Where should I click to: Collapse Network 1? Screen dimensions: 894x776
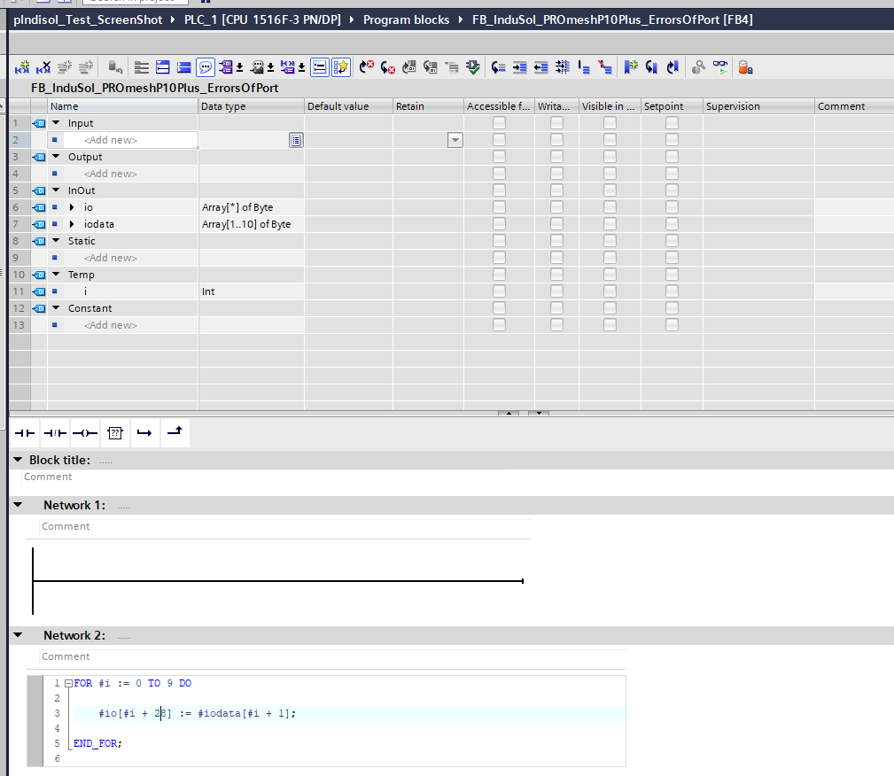(19, 505)
